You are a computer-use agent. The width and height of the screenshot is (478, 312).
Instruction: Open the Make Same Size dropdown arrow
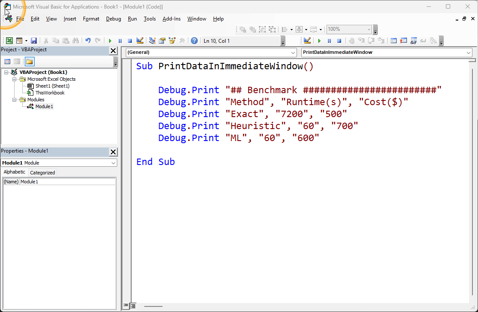click(x=321, y=29)
